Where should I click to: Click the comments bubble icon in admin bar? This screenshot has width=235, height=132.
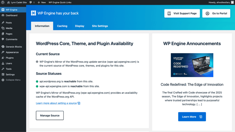31,3
